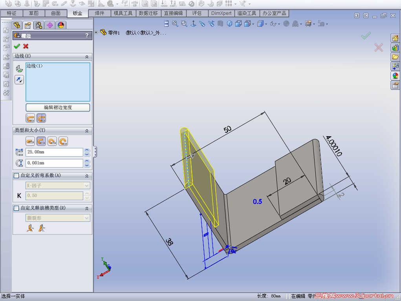Open the 焊件 tab
Screen dimensions: 401x301
[99, 13]
